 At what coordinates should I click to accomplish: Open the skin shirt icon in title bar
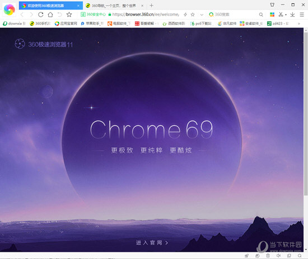pyautogui.click(x=272, y=4)
